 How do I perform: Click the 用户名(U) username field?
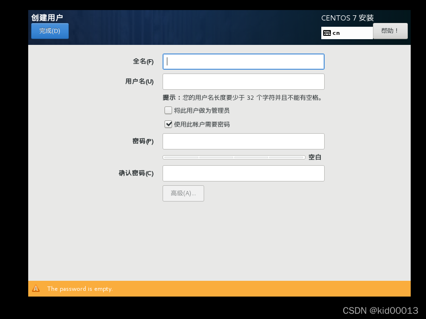click(x=243, y=82)
